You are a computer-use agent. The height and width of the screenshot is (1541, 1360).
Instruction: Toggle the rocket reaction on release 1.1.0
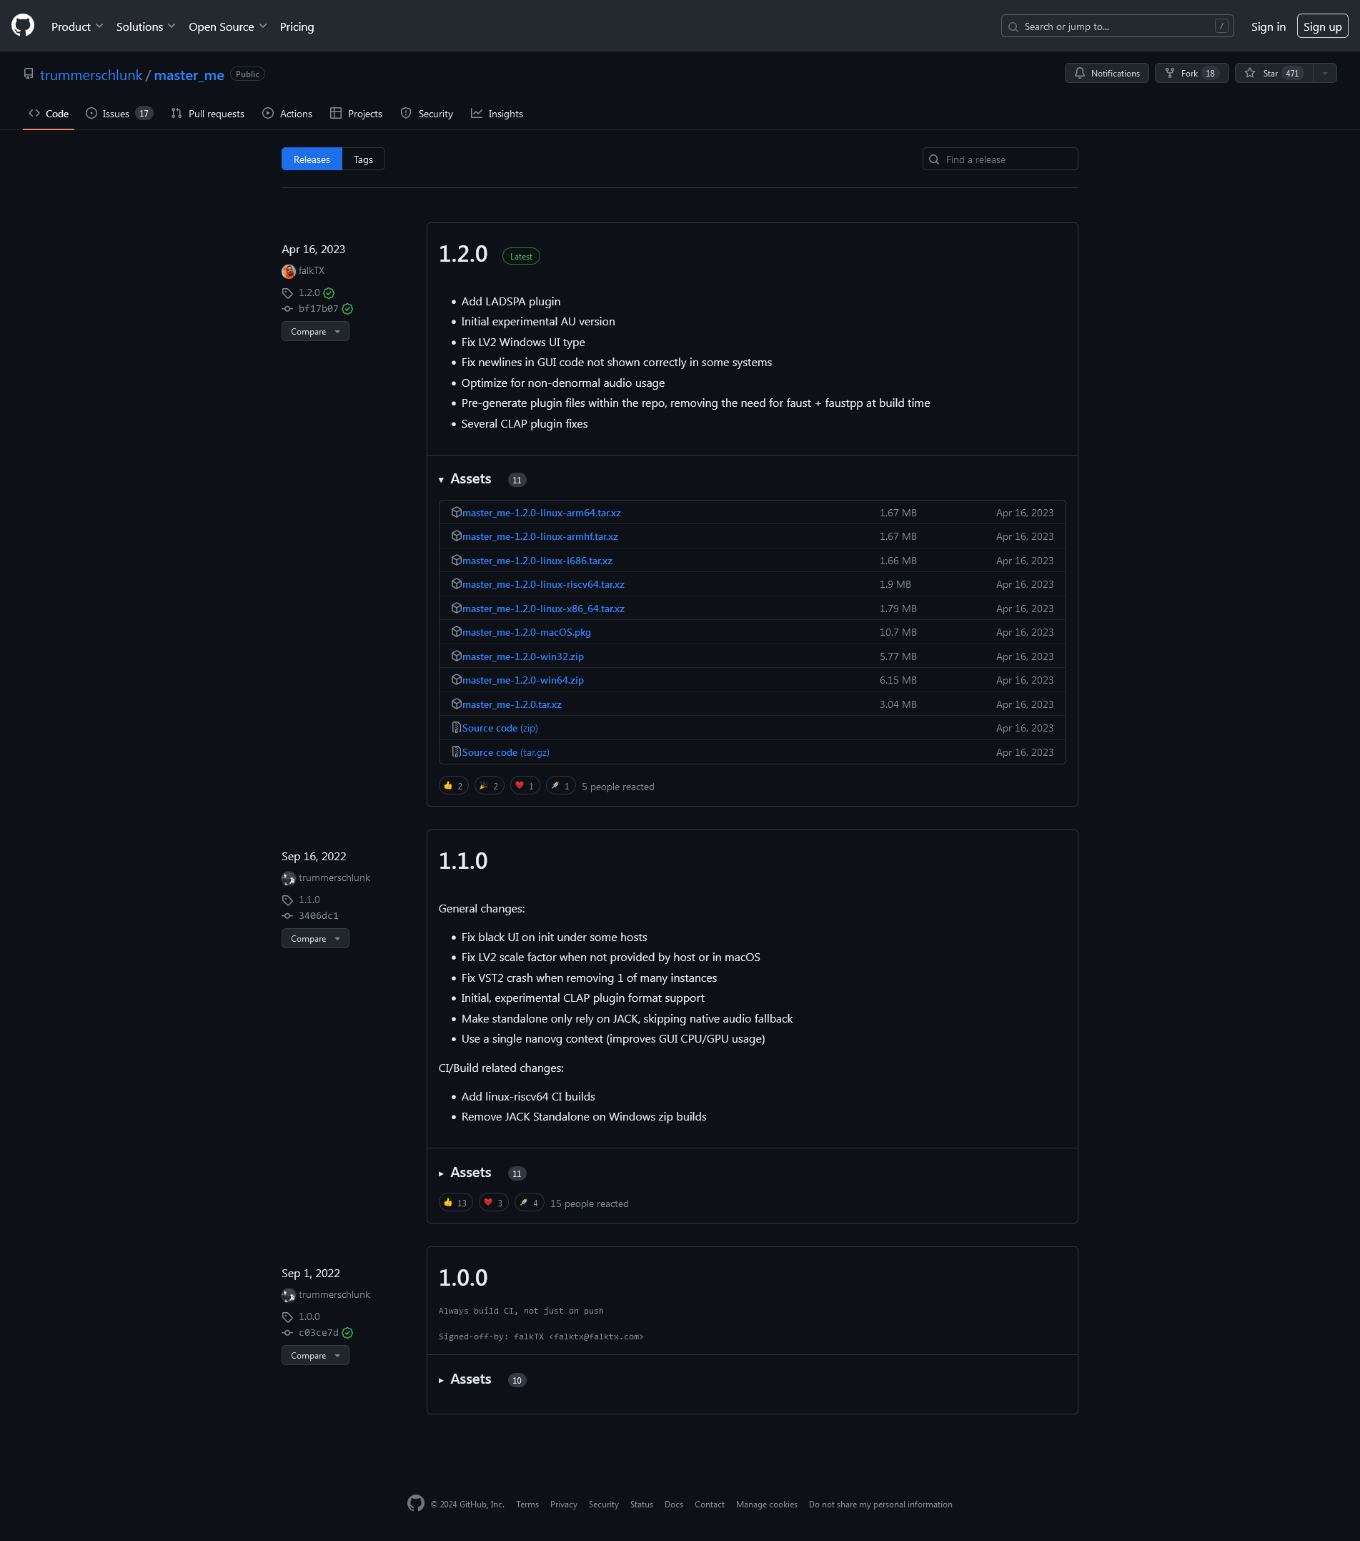[x=530, y=1203]
